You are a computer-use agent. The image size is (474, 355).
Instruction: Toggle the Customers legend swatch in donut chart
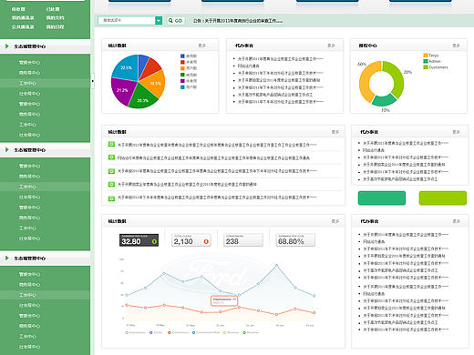[426, 67]
